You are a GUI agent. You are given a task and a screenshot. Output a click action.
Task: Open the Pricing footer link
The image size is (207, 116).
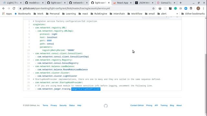pos(149,105)
